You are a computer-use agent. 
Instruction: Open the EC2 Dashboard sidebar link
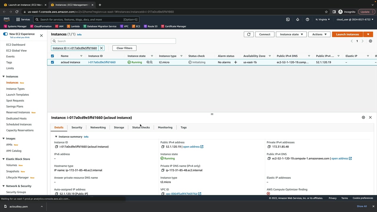pyautogui.click(x=16, y=45)
